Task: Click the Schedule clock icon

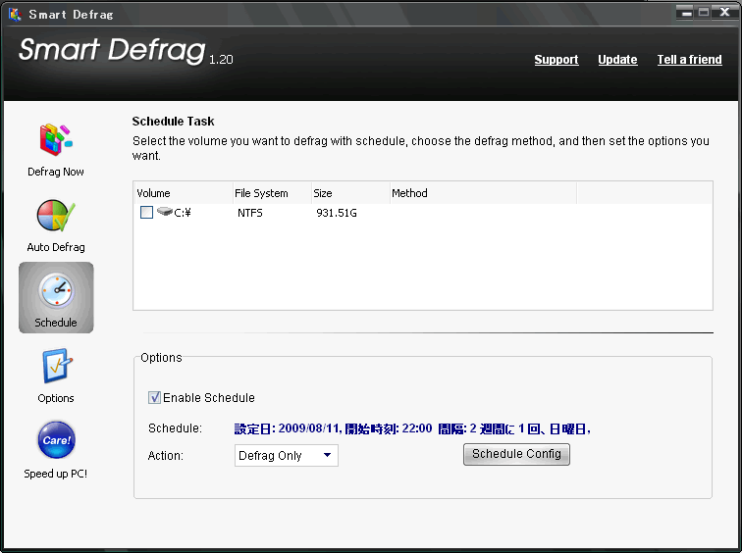Action: [x=56, y=292]
